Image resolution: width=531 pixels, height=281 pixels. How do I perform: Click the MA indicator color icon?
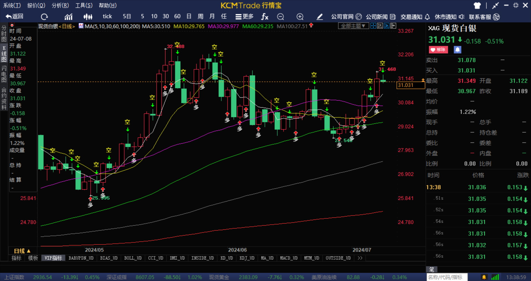pyautogui.click(x=81, y=26)
